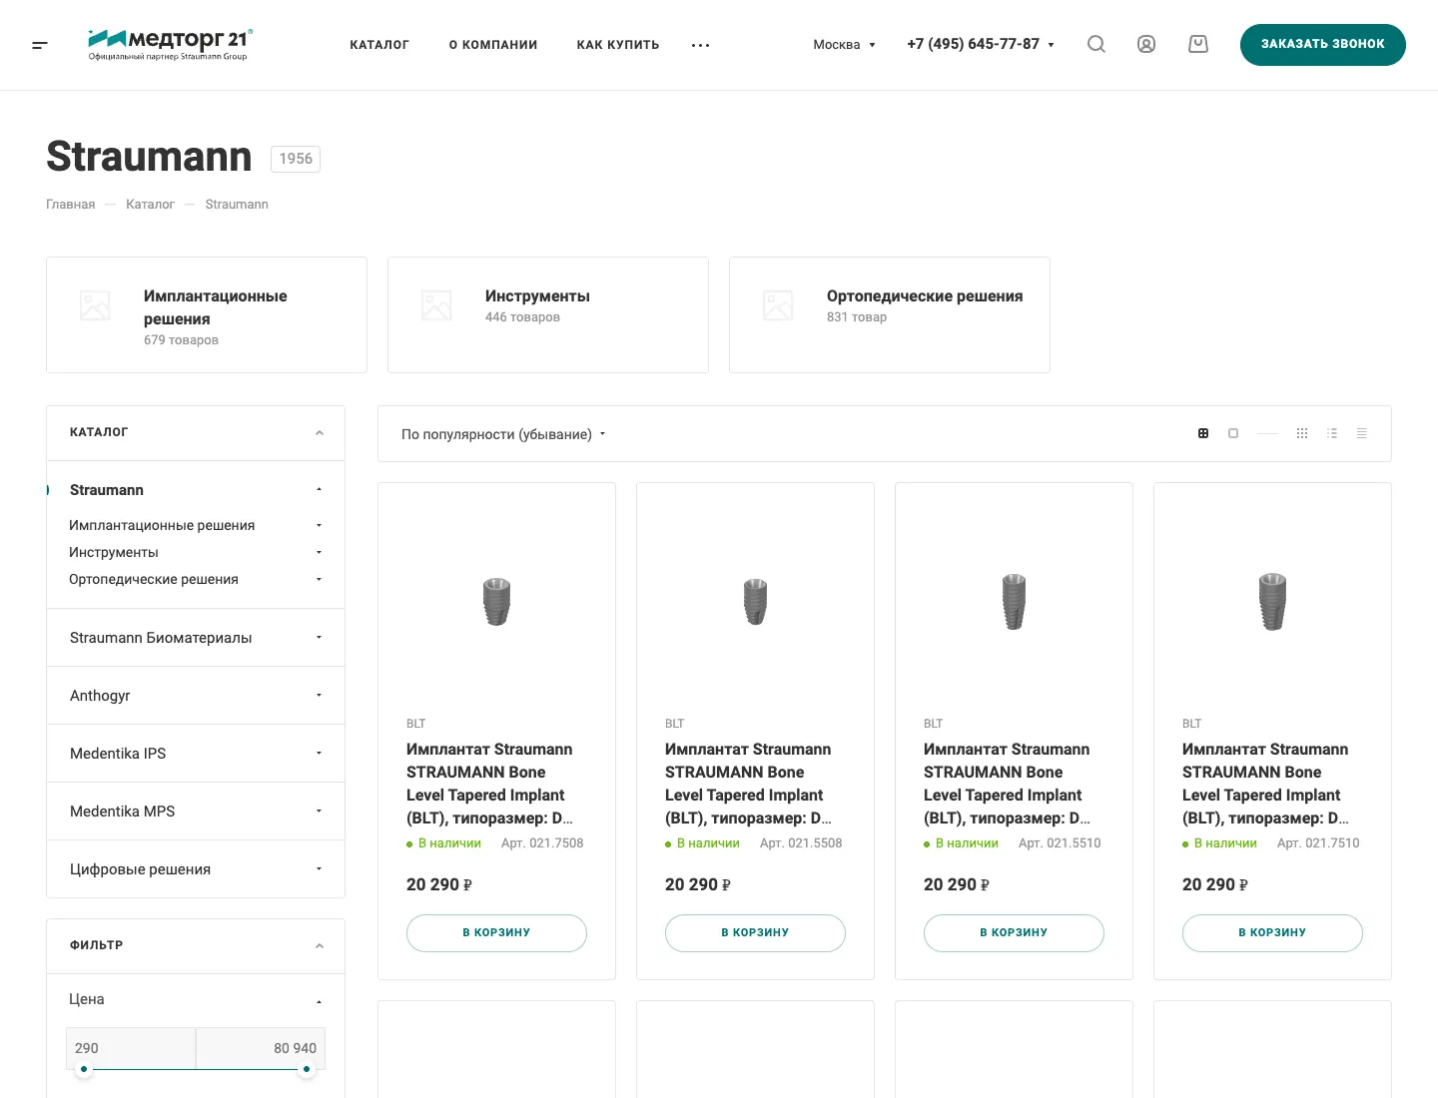Expand the Anthogyr section arrow
Image resolution: width=1438 pixels, height=1098 pixels.
tap(319, 696)
